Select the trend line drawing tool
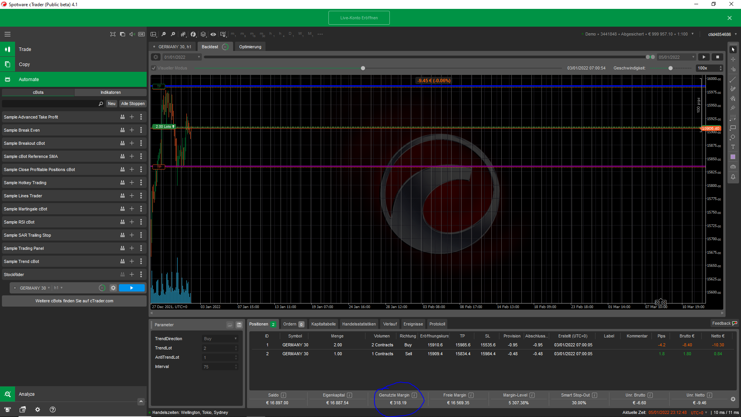 tap(733, 79)
